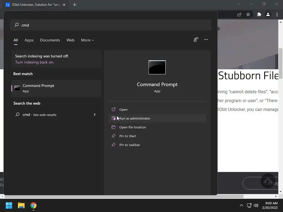Viewport: 283px width, 212px height.
Task: Click Chrome's share page icon
Action: point(239,15)
